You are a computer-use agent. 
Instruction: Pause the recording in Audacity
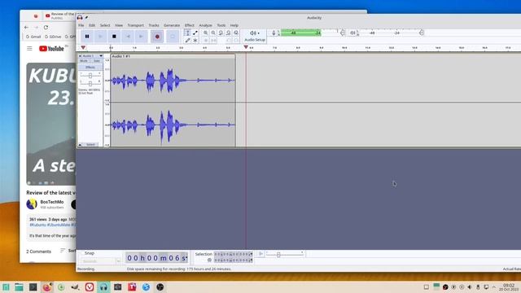[x=87, y=36]
